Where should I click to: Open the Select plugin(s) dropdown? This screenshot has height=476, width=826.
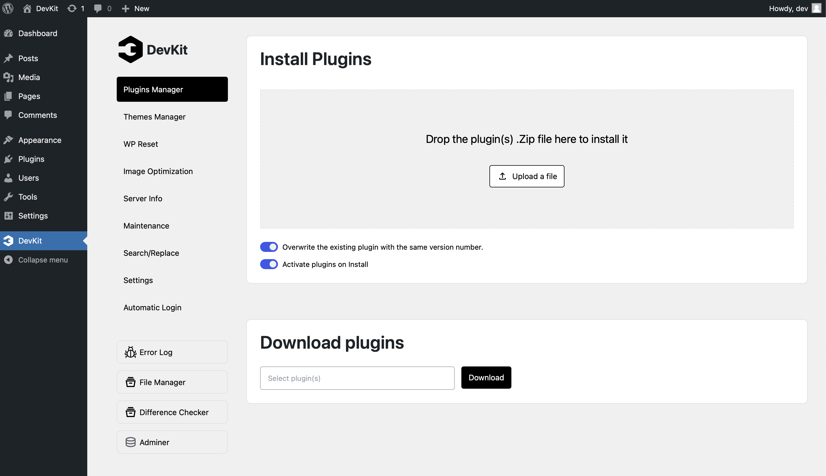click(x=357, y=378)
